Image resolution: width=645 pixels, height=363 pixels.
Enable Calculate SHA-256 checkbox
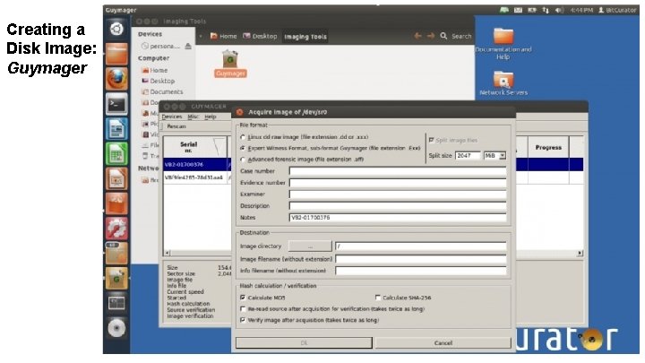(x=378, y=298)
